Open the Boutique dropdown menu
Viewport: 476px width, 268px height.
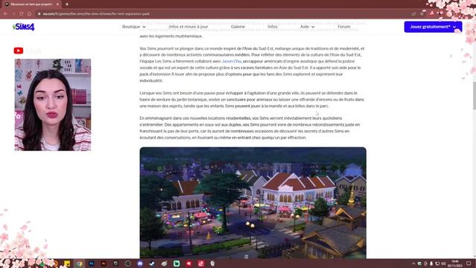[x=134, y=27]
